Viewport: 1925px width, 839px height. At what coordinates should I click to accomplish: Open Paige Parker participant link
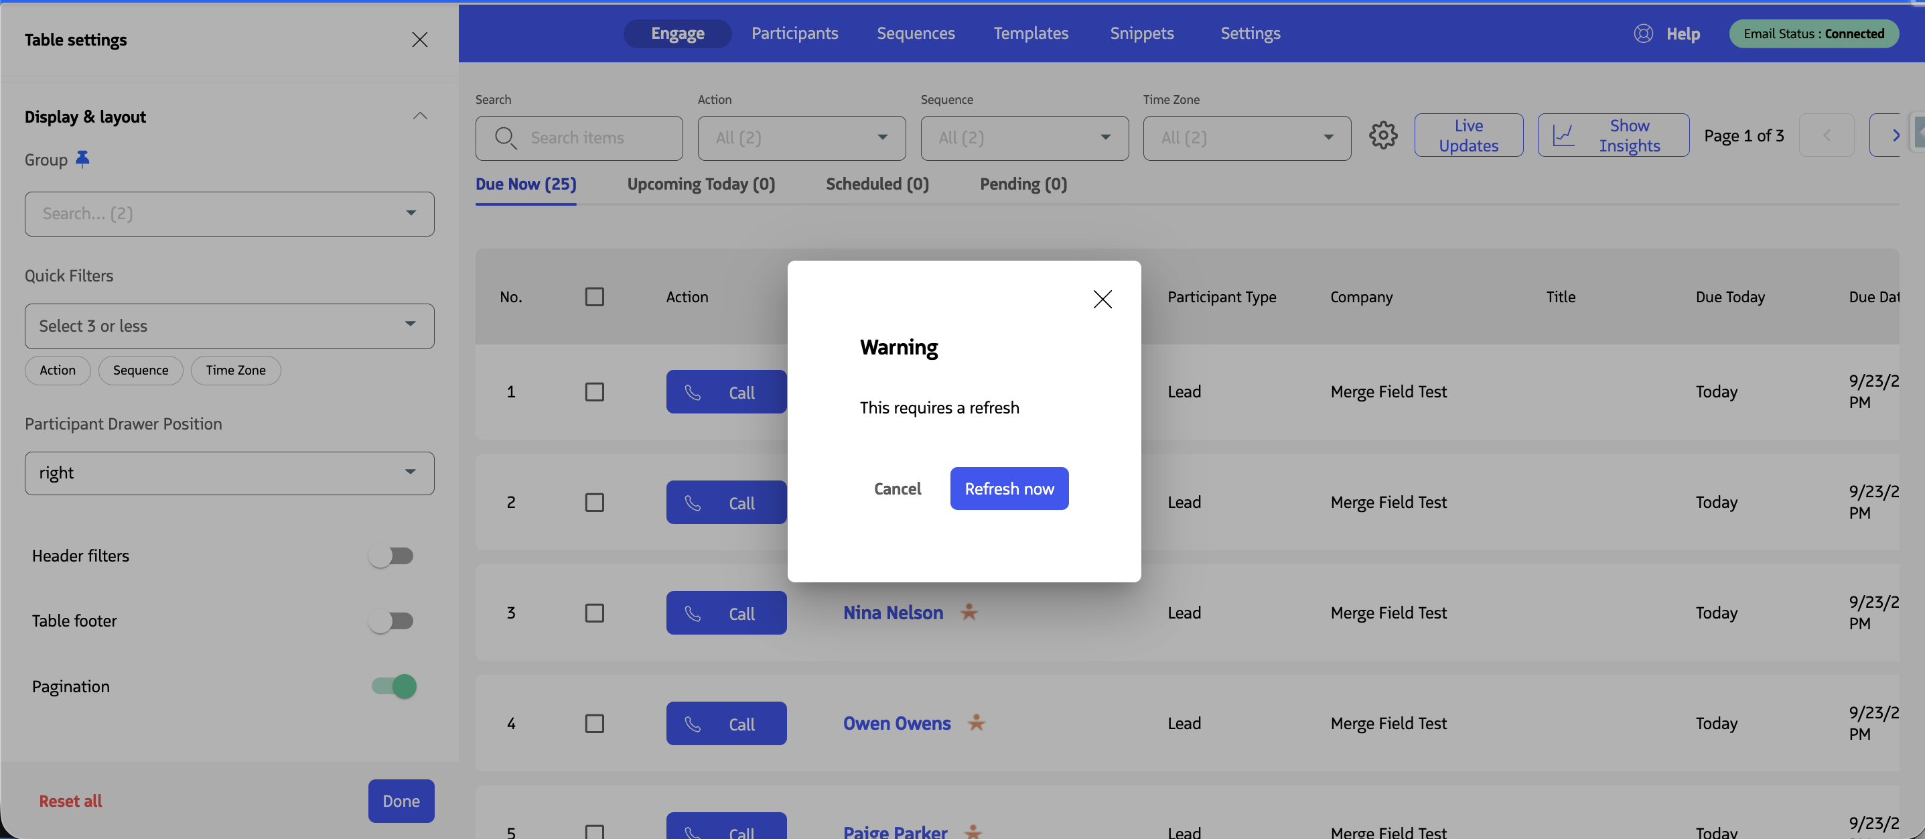(x=894, y=832)
